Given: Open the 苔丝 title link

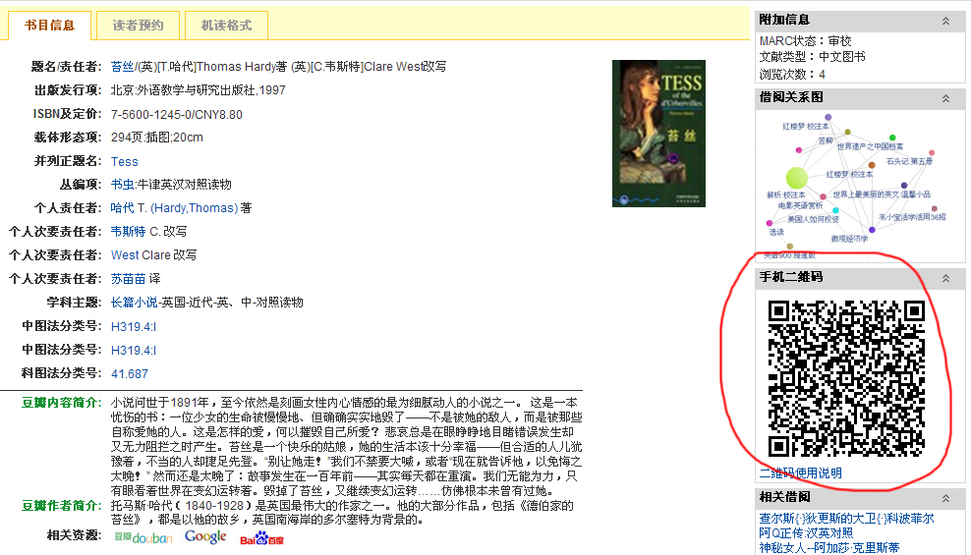Looking at the screenshot, I should tap(122, 66).
